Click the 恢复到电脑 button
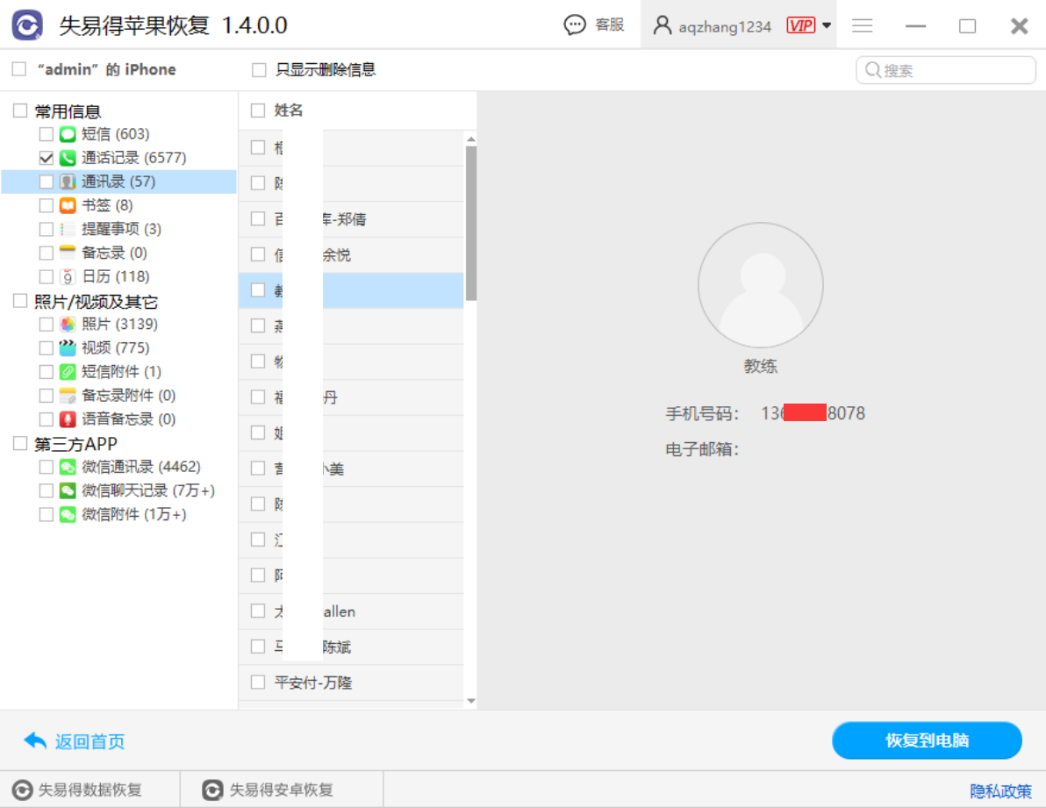 (927, 740)
